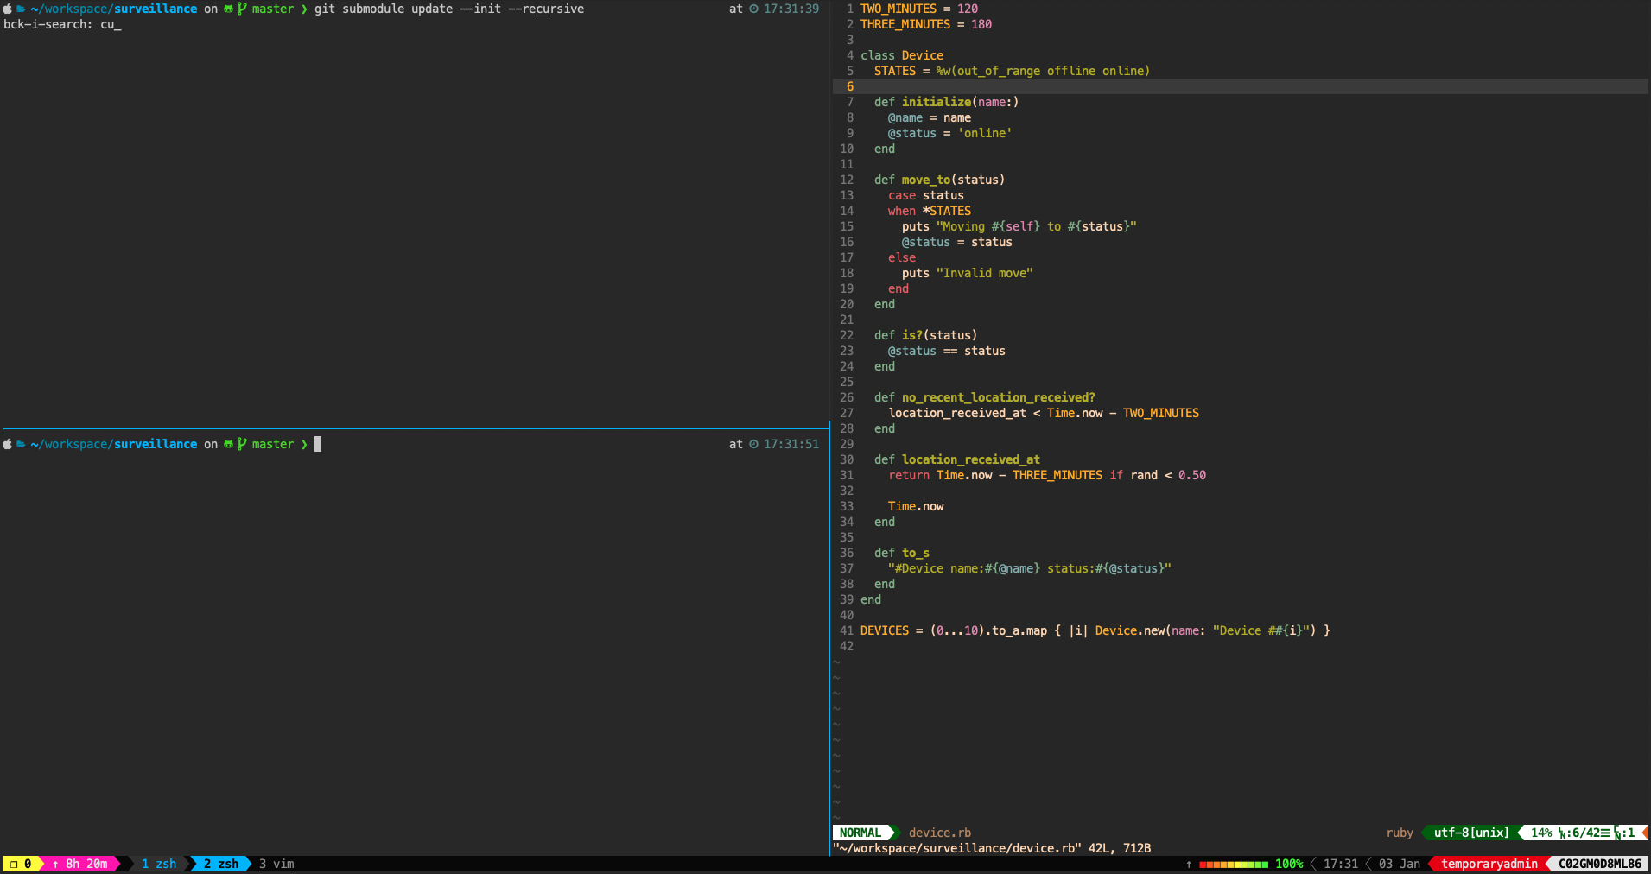Image resolution: width=1651 pixels, height=874 pixels.
Task: Click the puts "Moving" string line
Action: click(x=1019, y=226)
